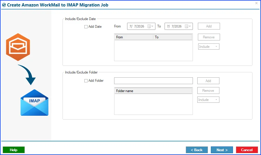Screen dimensions: 261x155
Task: Click the green Help button
Action: (x=14, y=150)
